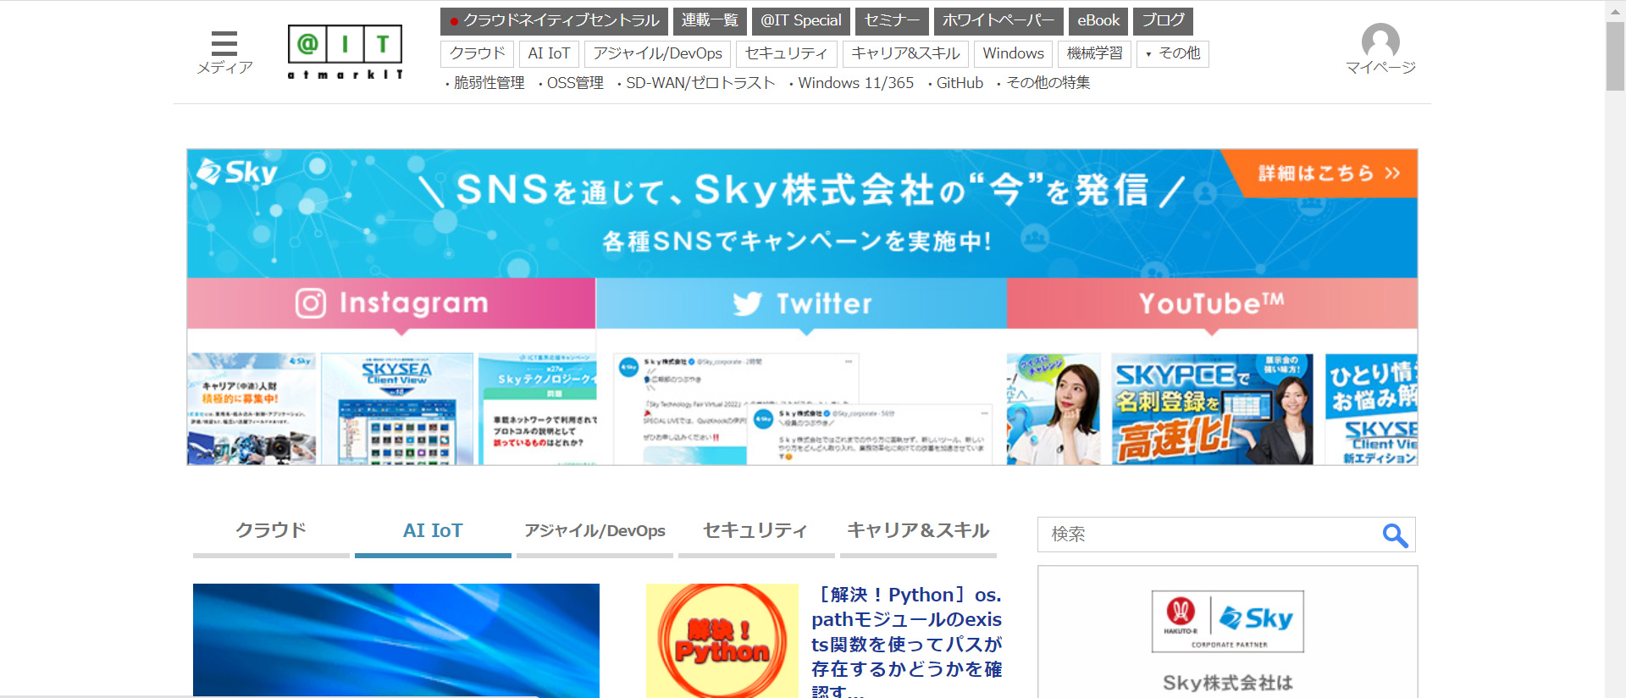The width and height of the screenshot is (1626, 698).
Task: Click into the 検索 search field
Action: (x=1207, y=535)
